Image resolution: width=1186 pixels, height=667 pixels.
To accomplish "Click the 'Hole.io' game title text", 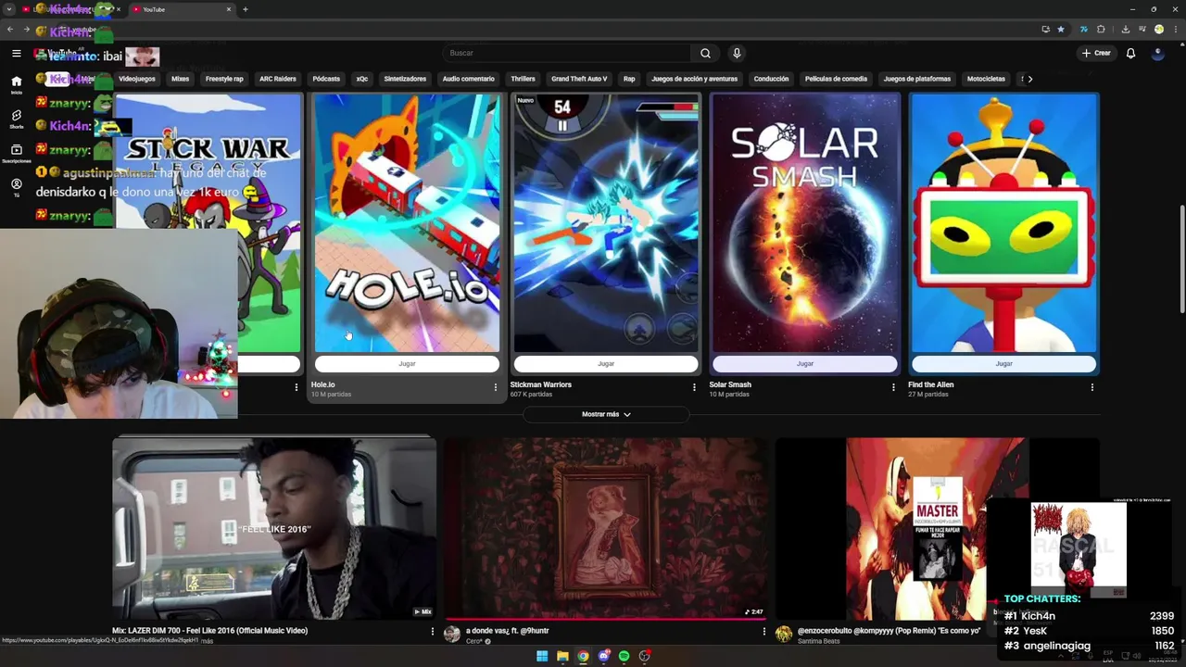I will (x=323, y=384).
